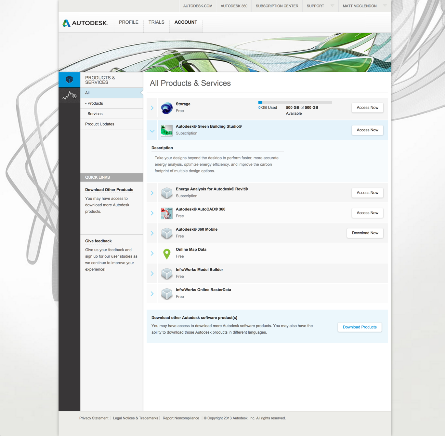Expand the InfraWorks Online RasterData row
The width and height of the screenshot is (445, 436).
click(x=152, y=294)
